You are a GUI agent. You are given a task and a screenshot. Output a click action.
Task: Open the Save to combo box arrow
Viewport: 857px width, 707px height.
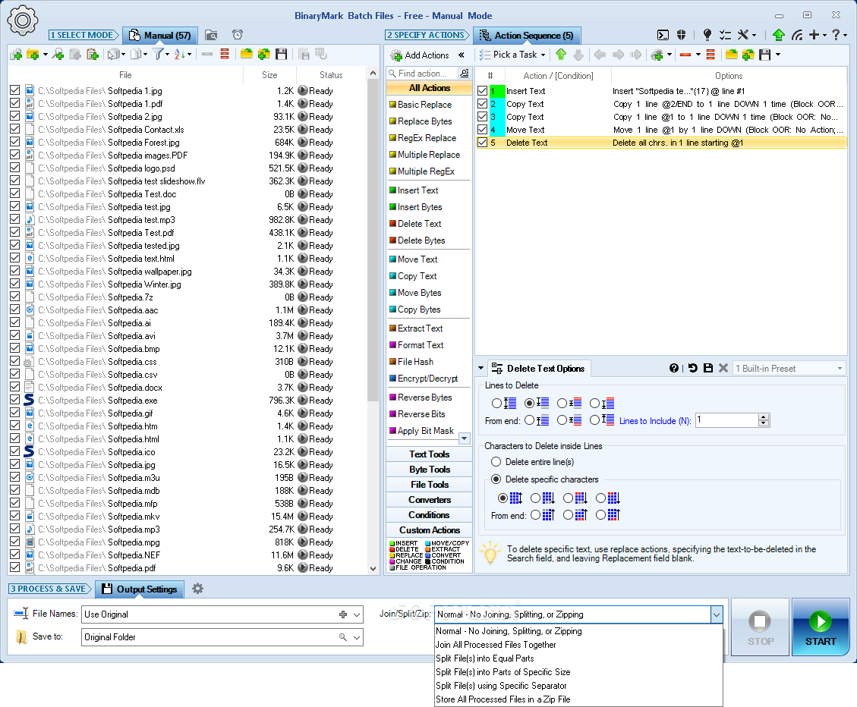pos(357,637)
